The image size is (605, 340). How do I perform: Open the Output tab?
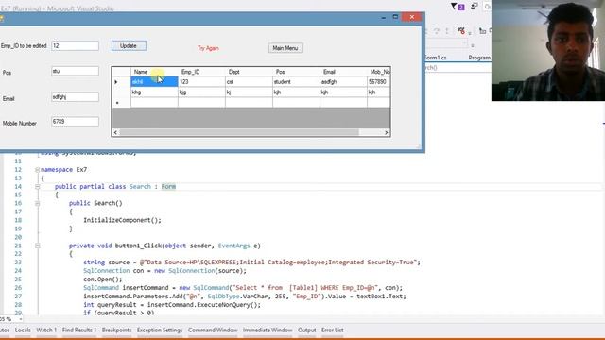click(306, 331)
